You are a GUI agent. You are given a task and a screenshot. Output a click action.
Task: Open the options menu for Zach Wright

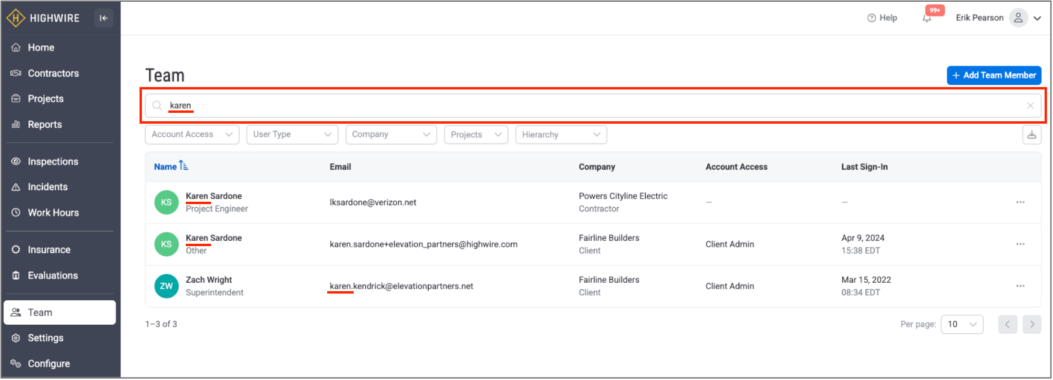click(x=1020, y=286)
